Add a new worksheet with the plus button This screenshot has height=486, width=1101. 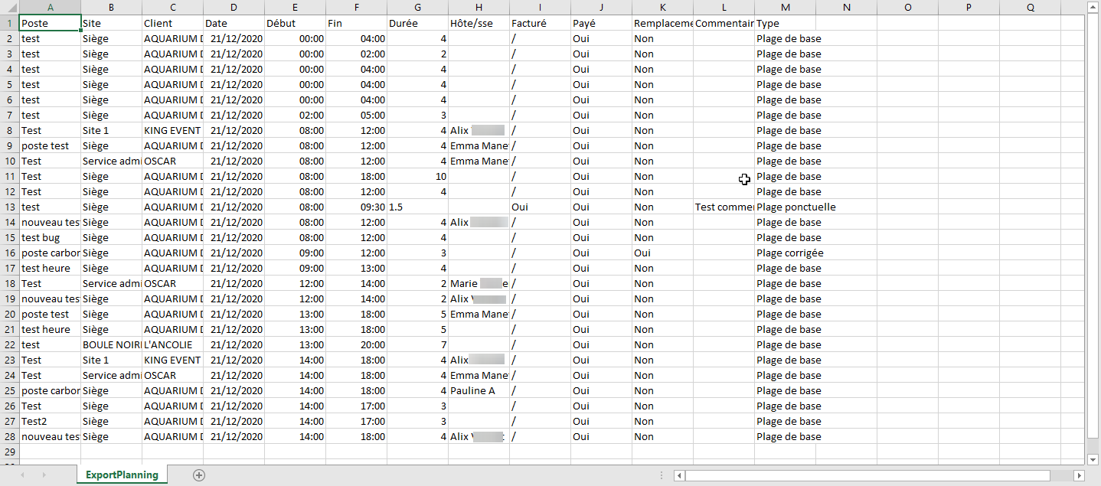[x=198, y=475]
